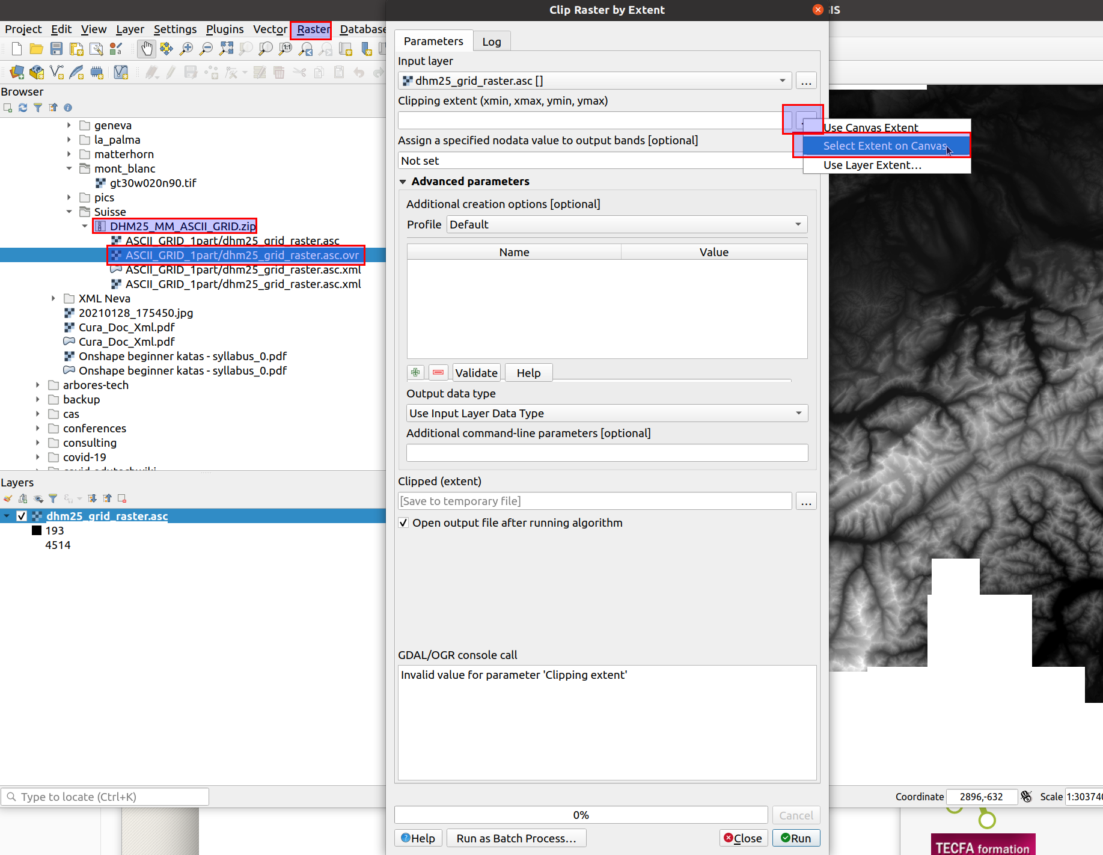Click the Run button
1103x855 pixels.
pyautogui.click(x=795, y=838)
